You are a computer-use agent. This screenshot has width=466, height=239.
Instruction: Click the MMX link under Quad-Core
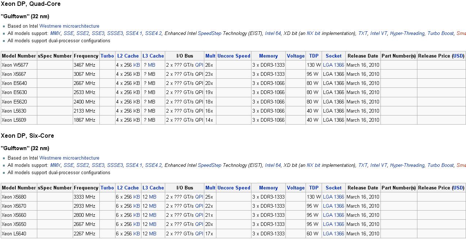(x=56, y=34)
